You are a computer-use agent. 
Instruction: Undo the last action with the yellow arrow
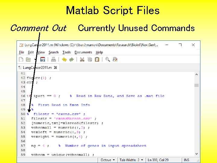point(64,59)
